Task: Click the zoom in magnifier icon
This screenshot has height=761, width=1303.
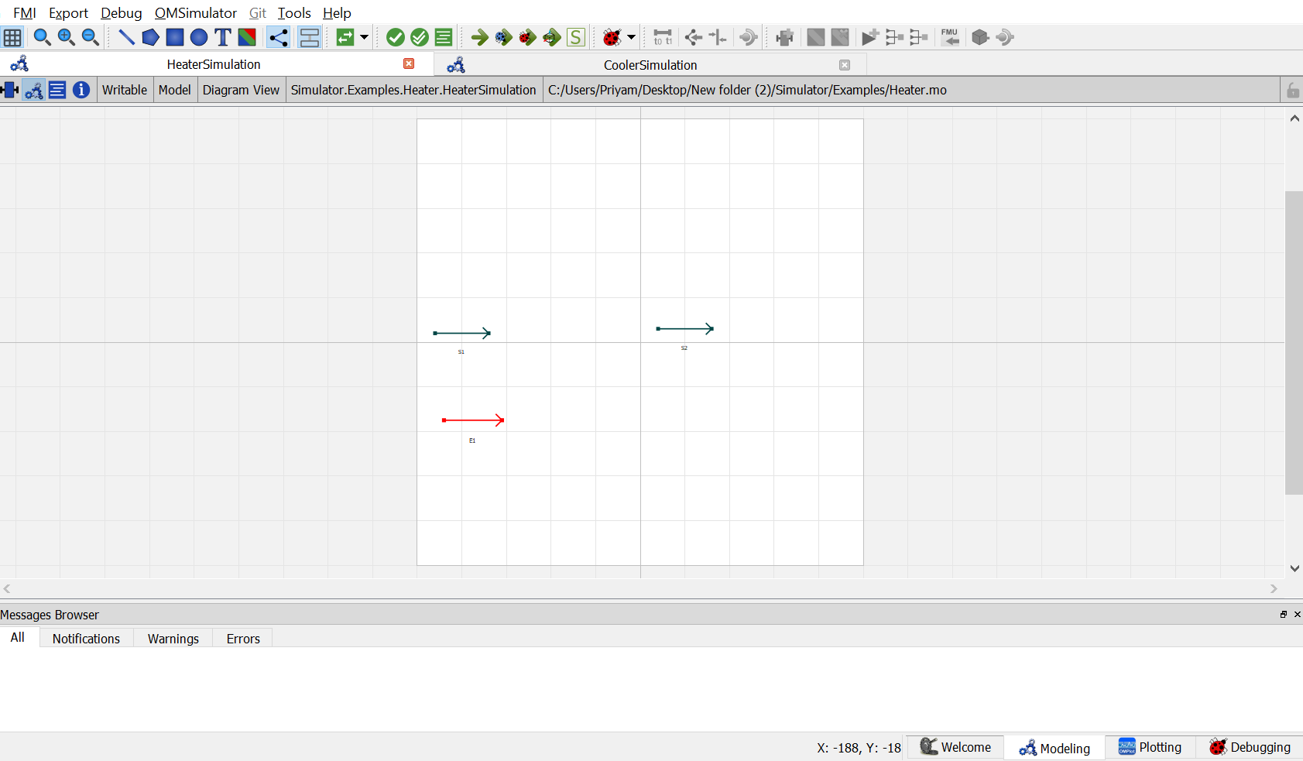Action: (66, 37)
